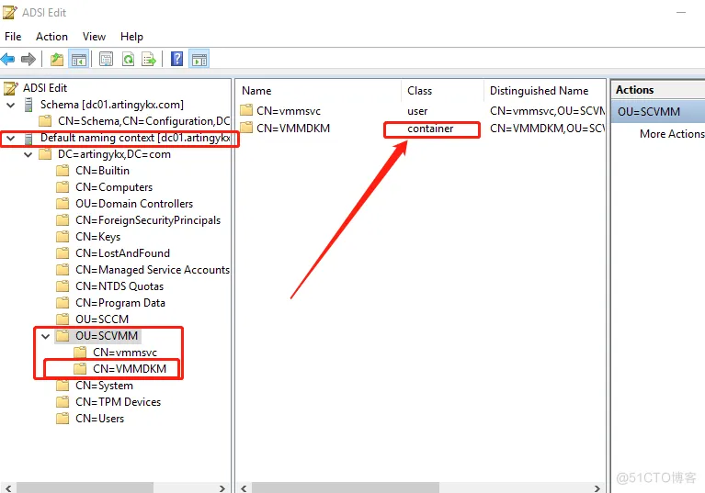Screen dimensions: 705x493
Task: Click folder icon of OU=SCCM
Action: 63,319
